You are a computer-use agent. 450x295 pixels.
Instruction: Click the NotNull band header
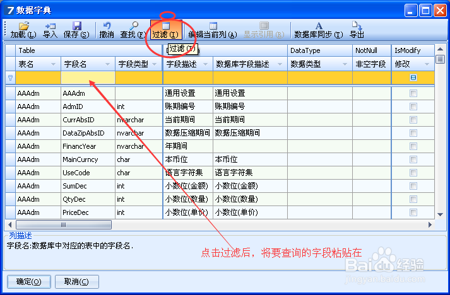tap(372, 50)
